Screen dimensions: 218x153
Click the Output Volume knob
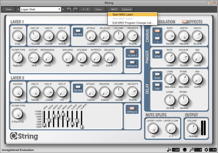[x=192, y=128]
